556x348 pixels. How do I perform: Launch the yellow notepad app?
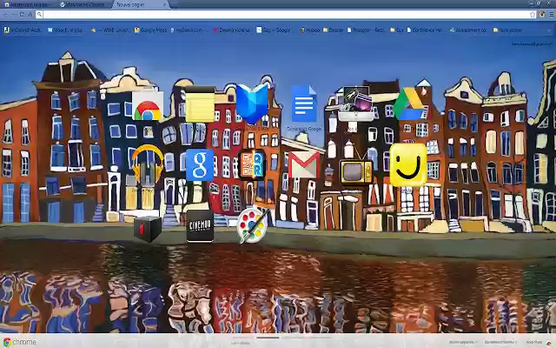(x=200, y=104)
